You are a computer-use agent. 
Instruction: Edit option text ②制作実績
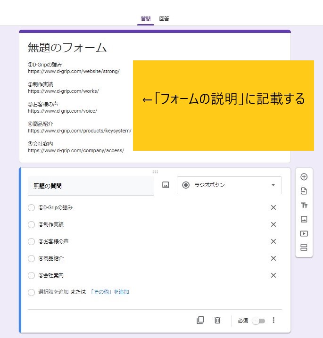point(51,224)
